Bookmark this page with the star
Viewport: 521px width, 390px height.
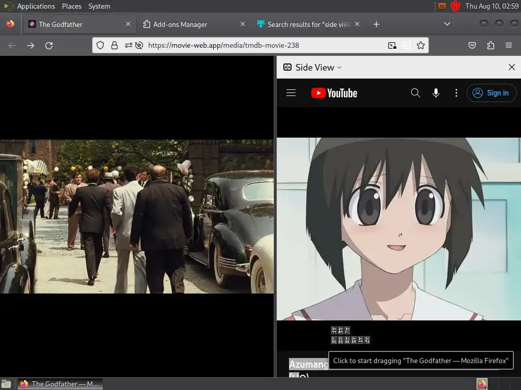click(x=421, y=45)
